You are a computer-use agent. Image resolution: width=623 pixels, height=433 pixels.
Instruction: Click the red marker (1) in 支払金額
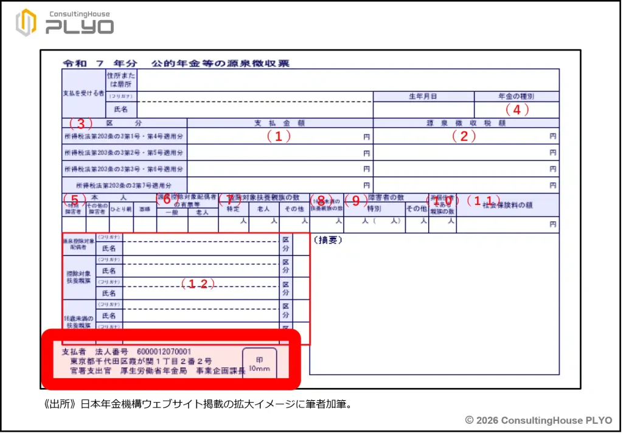click(x=279, y=137)
